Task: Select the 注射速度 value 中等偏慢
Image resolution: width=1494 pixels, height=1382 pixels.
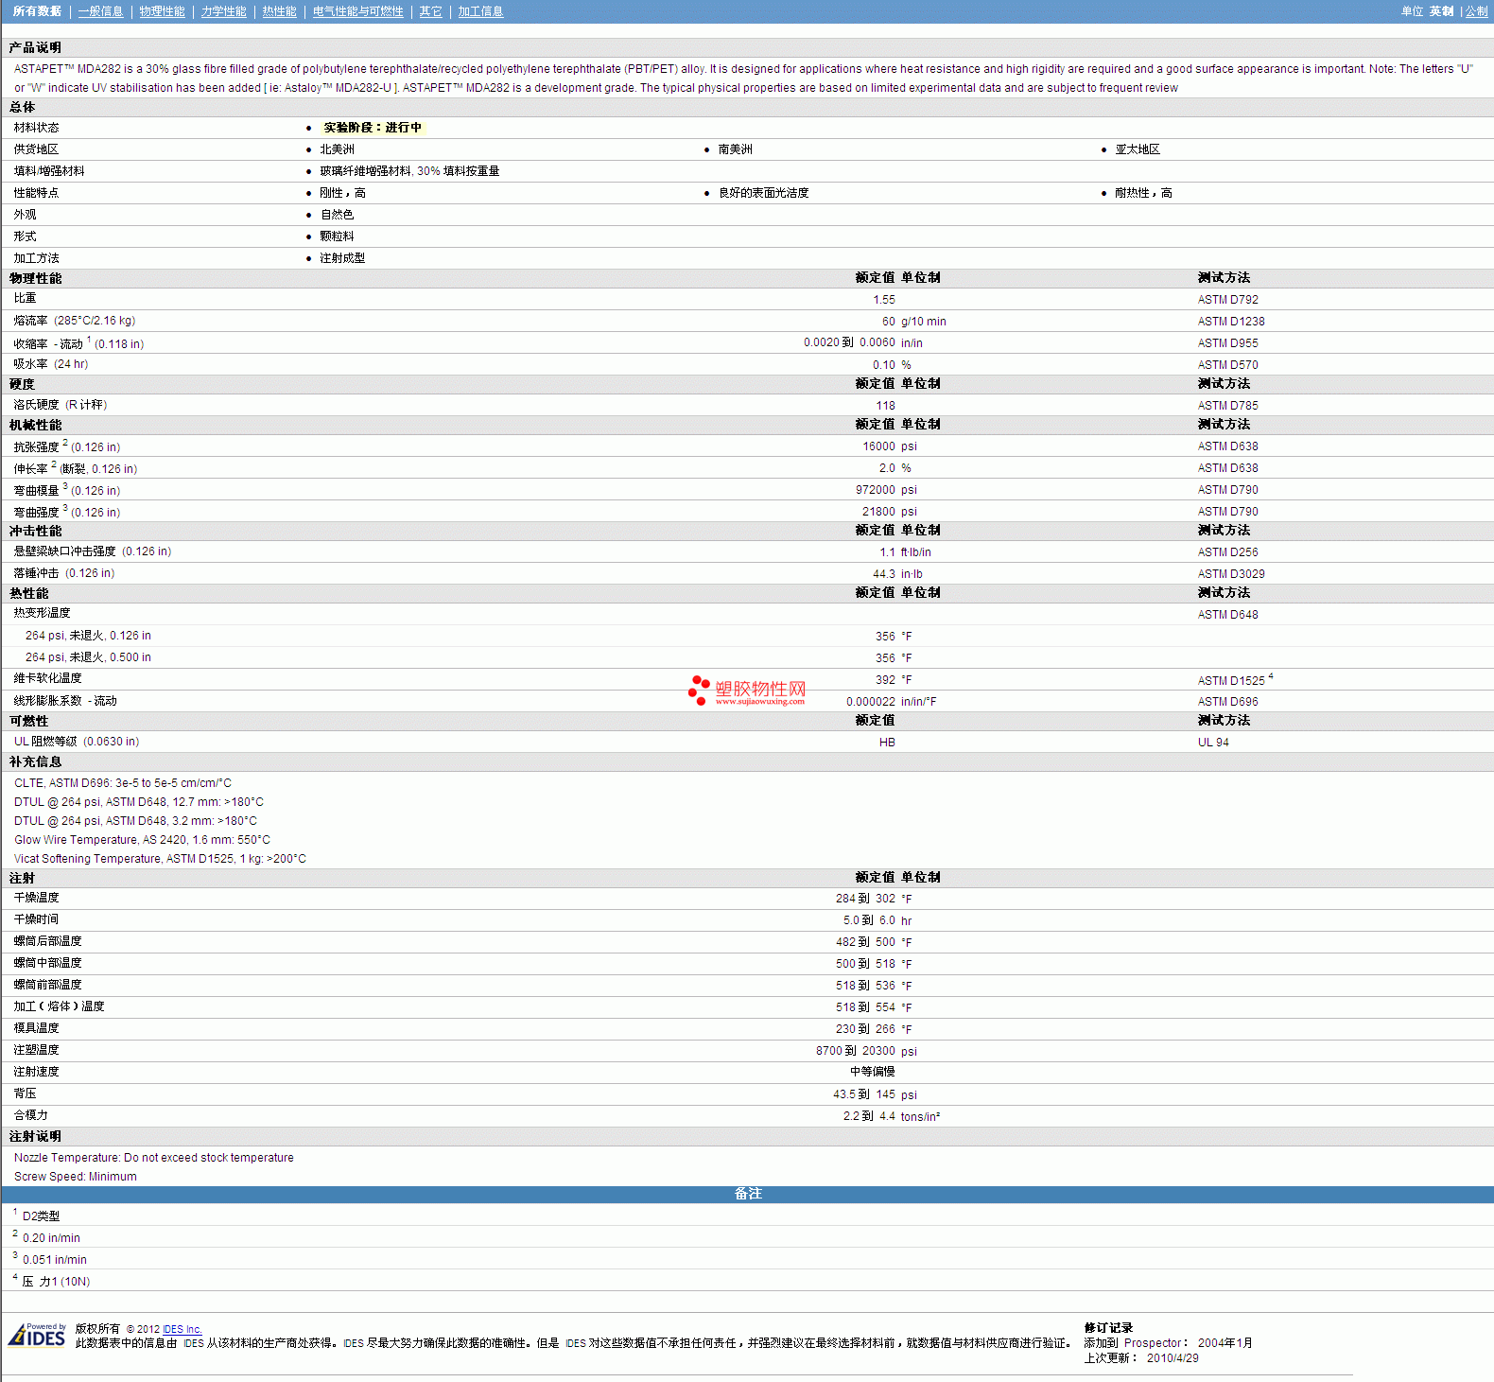Action: (872, 1072)
